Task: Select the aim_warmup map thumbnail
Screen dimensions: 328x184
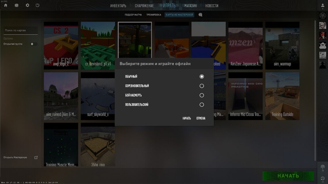Action: [282, 45]
